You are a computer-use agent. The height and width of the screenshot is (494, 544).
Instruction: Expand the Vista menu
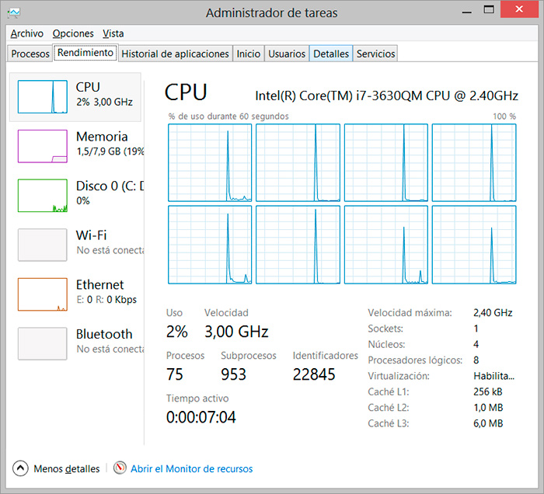pyautogui.click(x=113, y=33)
